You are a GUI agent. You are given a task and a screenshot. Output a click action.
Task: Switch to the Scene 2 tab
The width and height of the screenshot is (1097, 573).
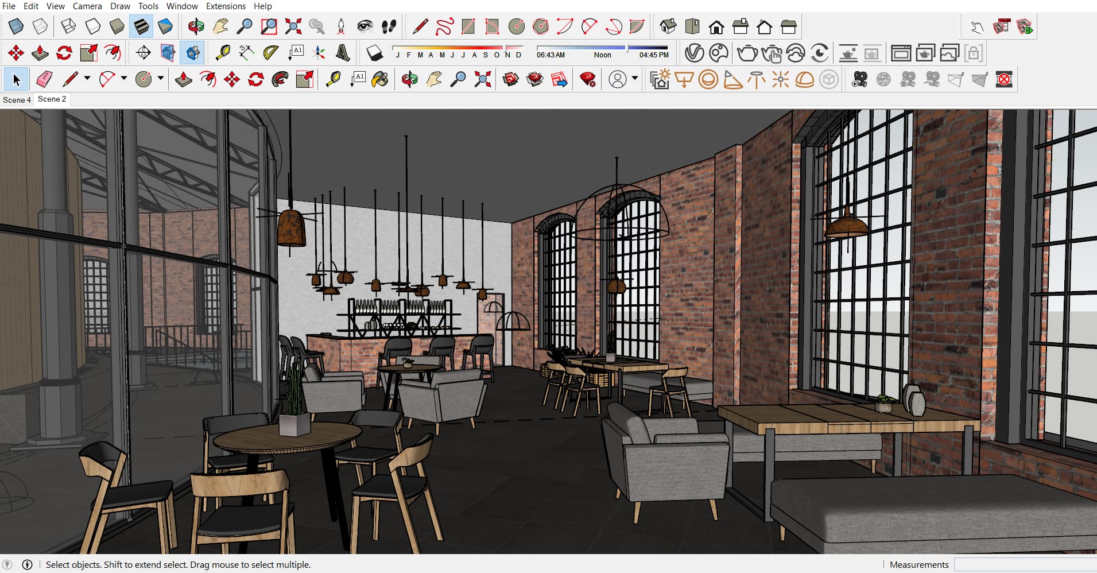tap(52, 99)
